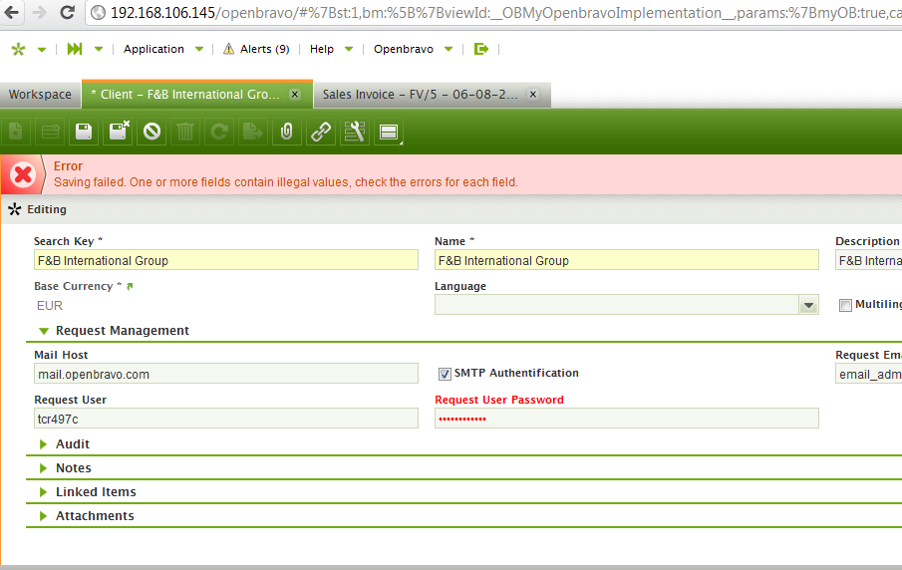
Task: Click the Request User input field
Action: 226,419
